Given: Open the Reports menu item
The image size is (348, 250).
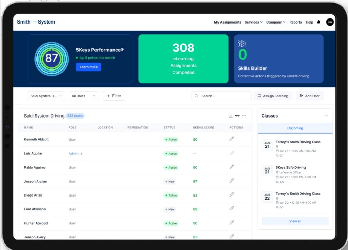Looking at the screenshot, I should coord(295,22).
